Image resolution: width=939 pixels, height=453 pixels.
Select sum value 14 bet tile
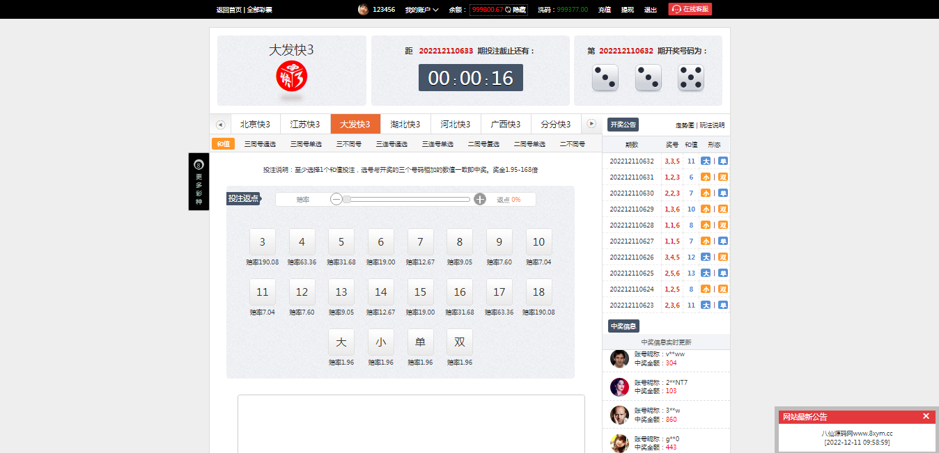pos(381,292)
